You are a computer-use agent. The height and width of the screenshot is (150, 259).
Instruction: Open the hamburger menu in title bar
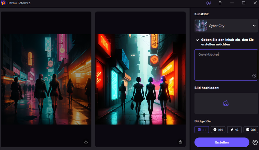(x=220, y=3)
